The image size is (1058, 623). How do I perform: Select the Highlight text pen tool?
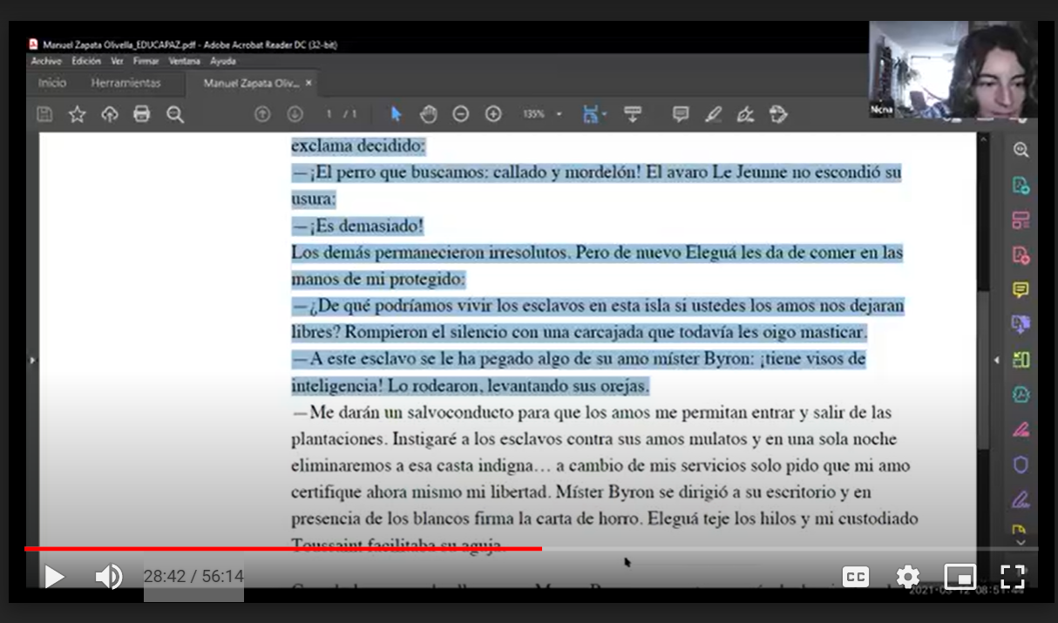714,114
